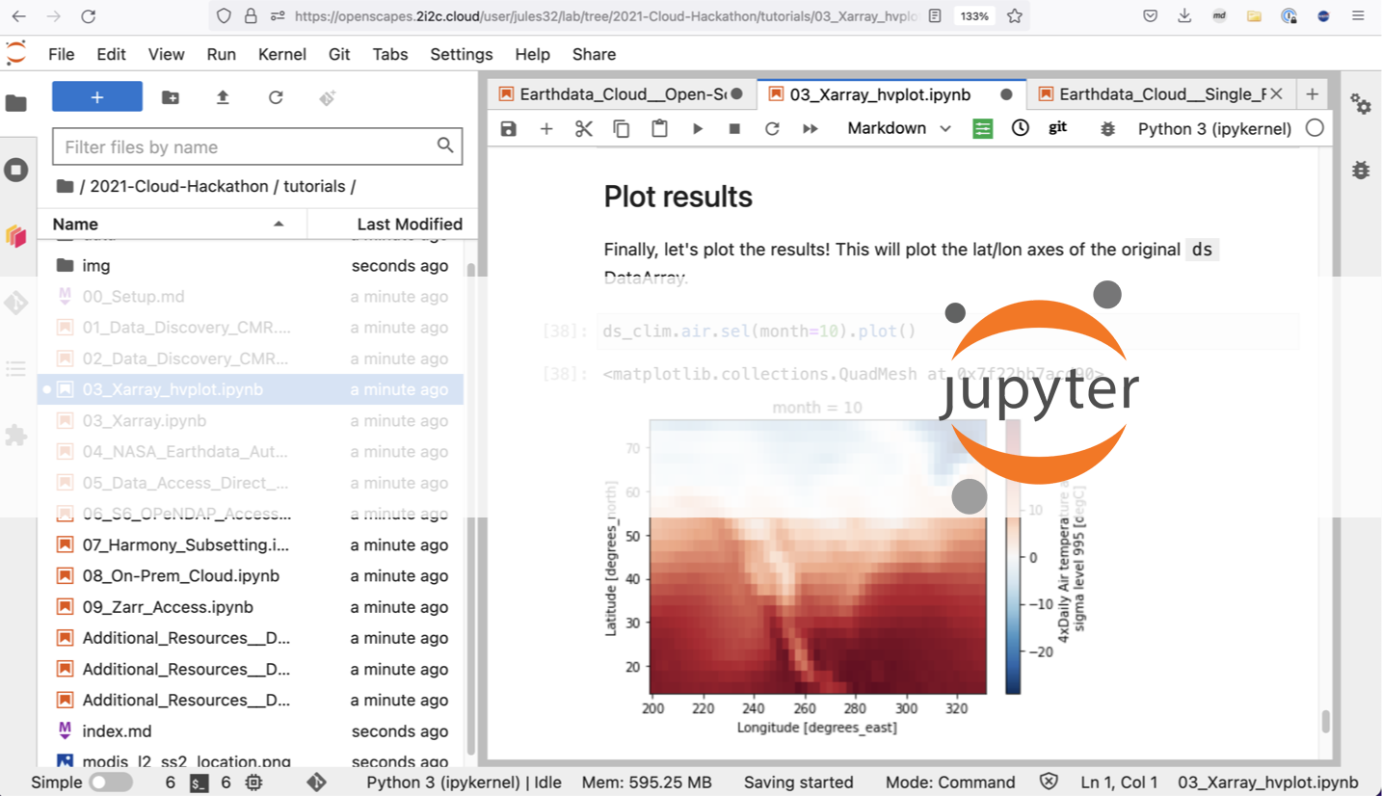Open the Git sidebar panel
Viewport: 1382px width, 796px height.
tap(16, 303)
